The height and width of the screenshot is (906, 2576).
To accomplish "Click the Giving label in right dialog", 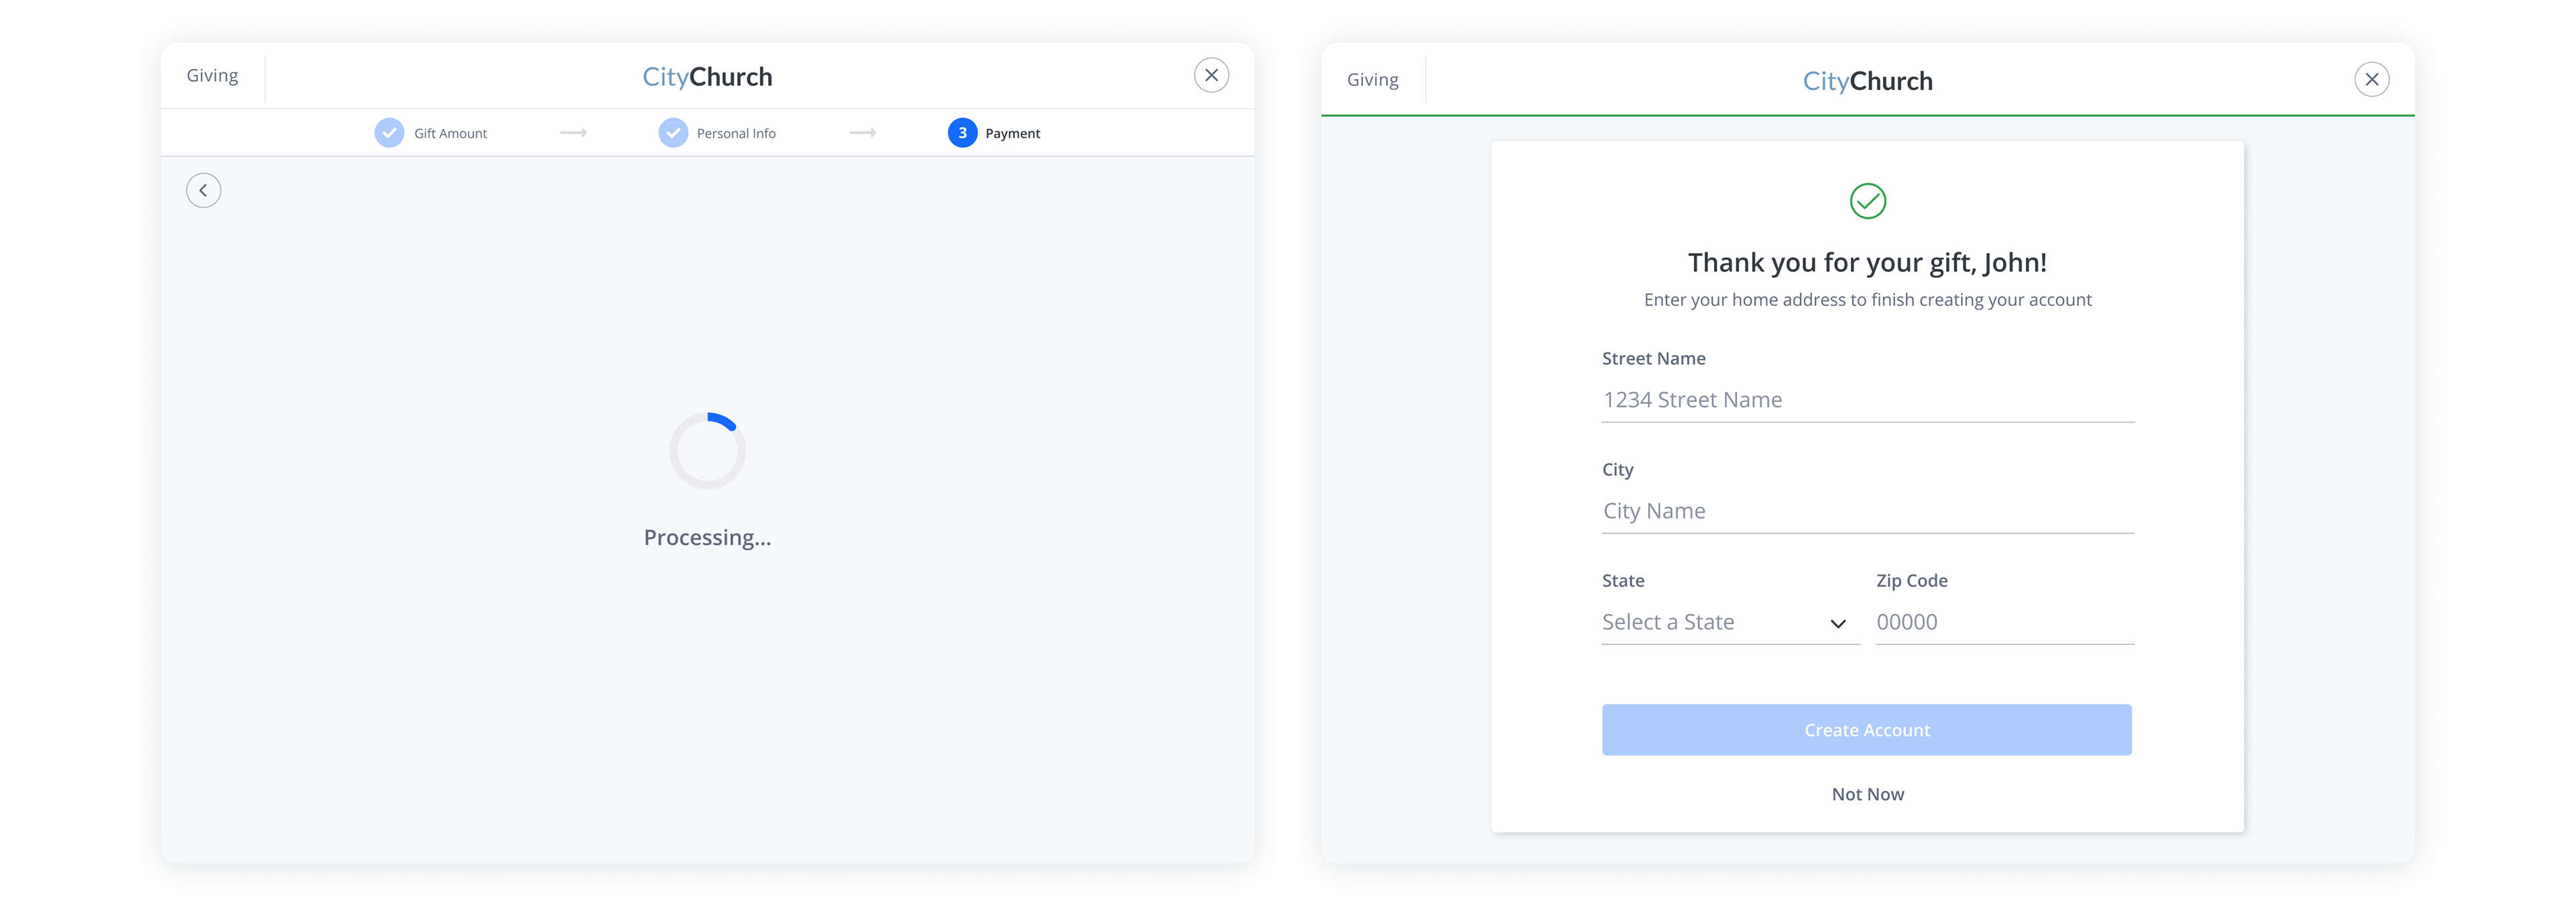I will [1372, 80].
